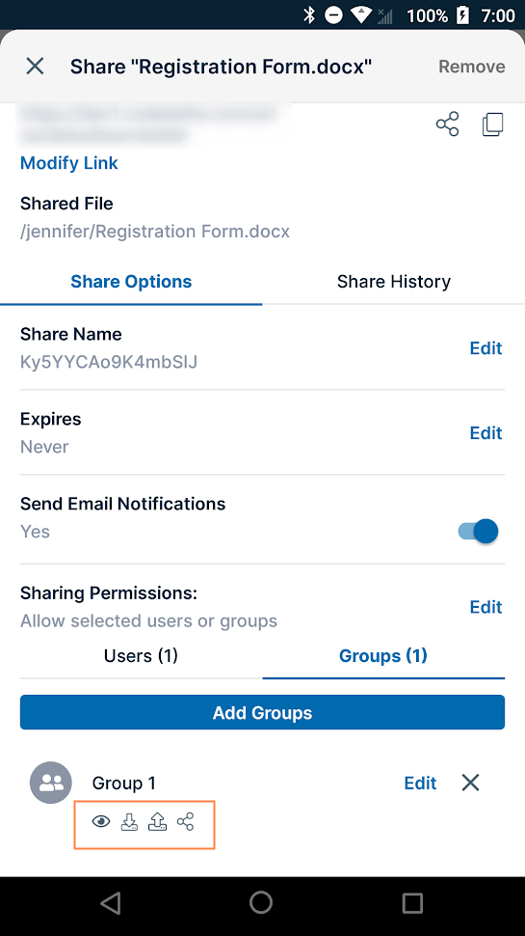The image size is (525, 936).
Task: Switch to the Share History tab
Action: point(394,281)
